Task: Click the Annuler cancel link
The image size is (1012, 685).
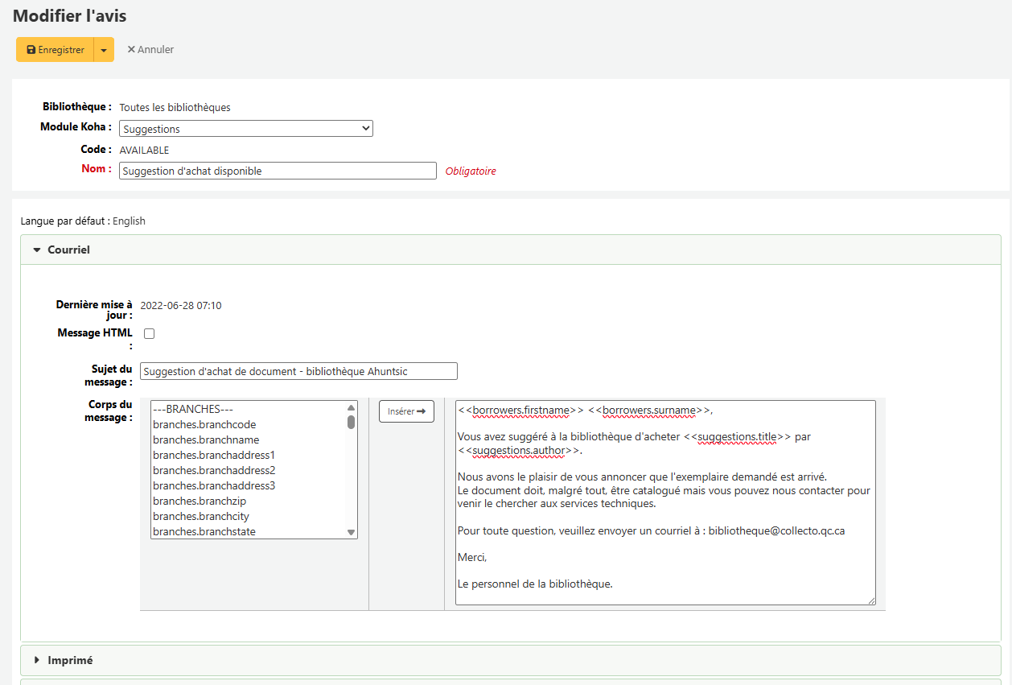Action: pyautogui.click(x=150, y=50)
